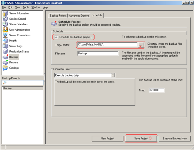Click the Catalogs folder icon
Viewport: 194px width, 150px height.
(x=5, y=68)
